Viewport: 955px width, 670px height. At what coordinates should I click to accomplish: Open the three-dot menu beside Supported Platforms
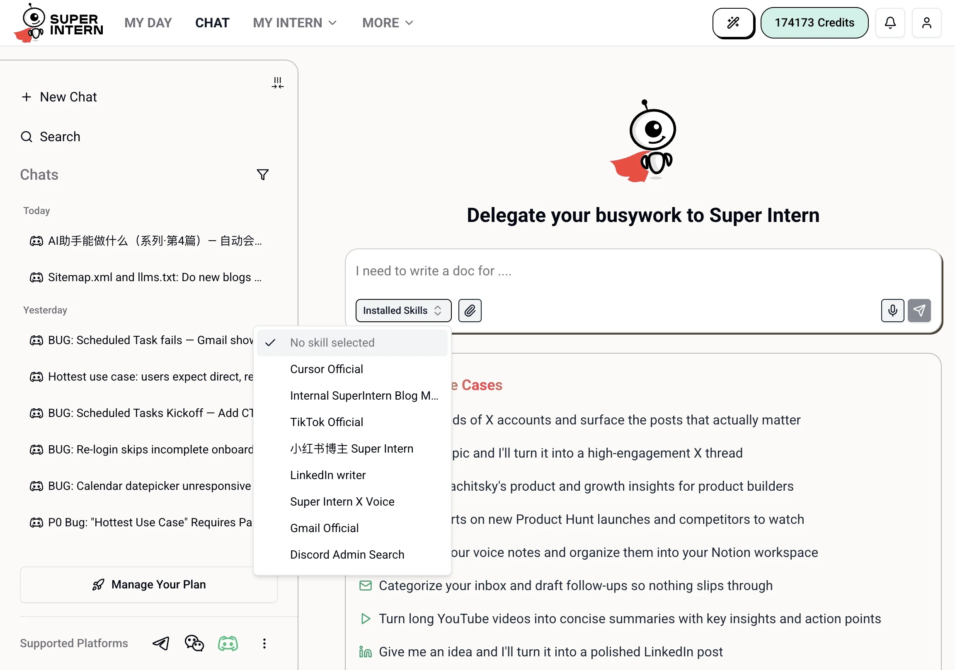point(264,643)
